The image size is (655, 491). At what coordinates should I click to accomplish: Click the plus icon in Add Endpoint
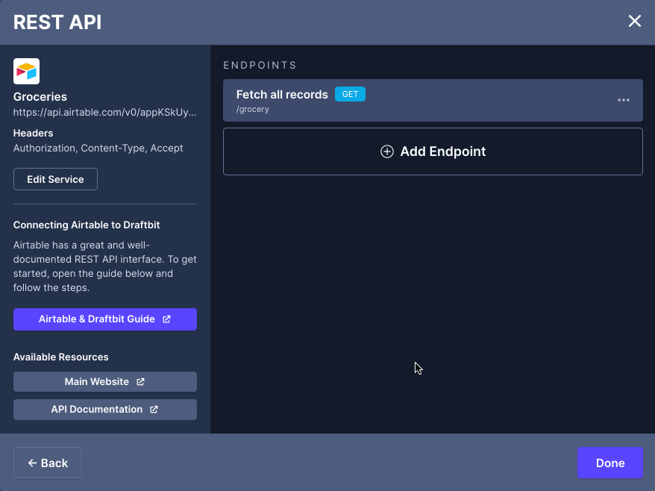(x=387, y=151)
